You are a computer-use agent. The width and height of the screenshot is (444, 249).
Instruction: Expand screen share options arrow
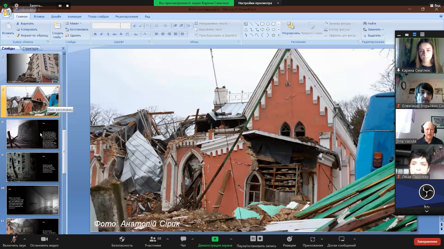point(231,239)
